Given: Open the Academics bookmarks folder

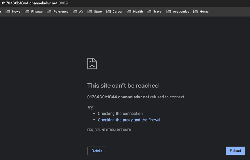Looking at the screenshot, I should pos(178,12).
